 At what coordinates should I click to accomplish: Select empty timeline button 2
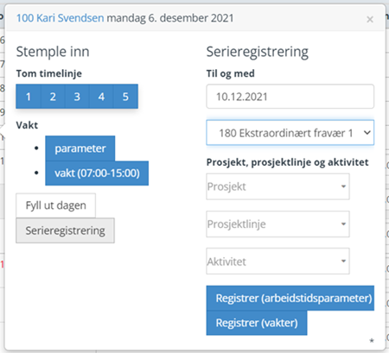[x=53, y=97]
